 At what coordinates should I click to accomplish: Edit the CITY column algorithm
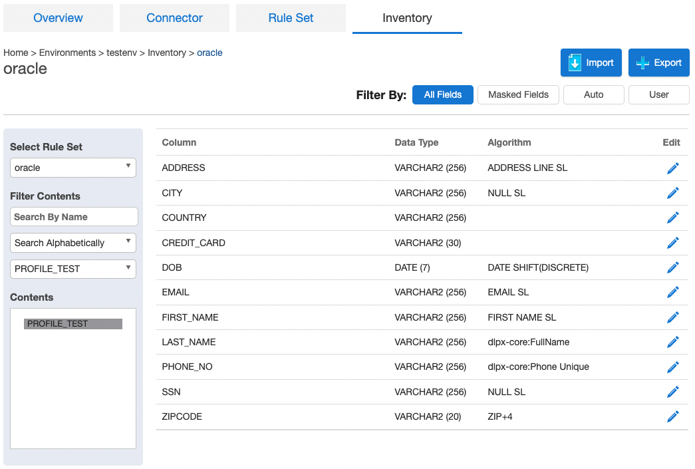tap(672, 193)
